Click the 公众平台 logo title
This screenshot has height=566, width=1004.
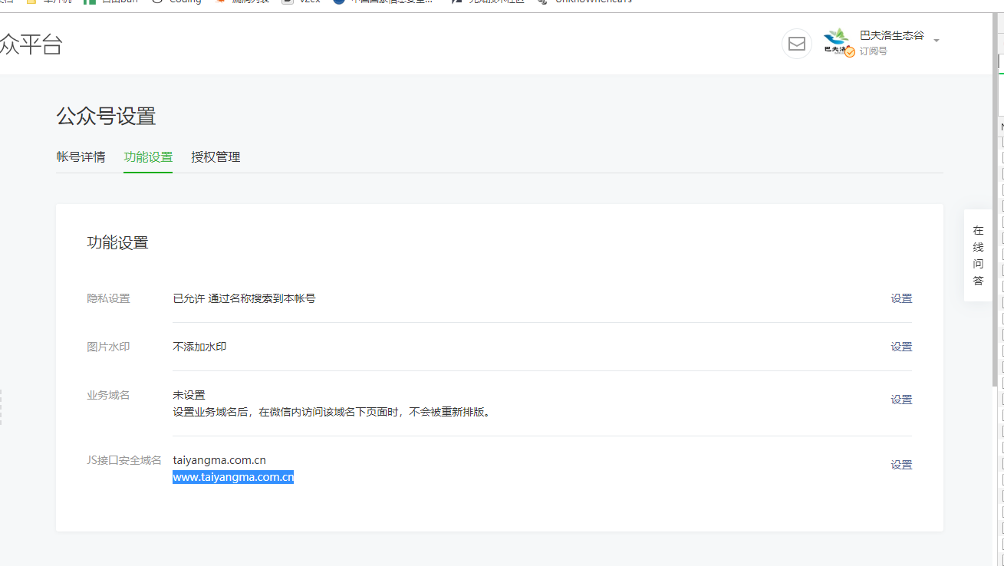(x=31, y=44)
